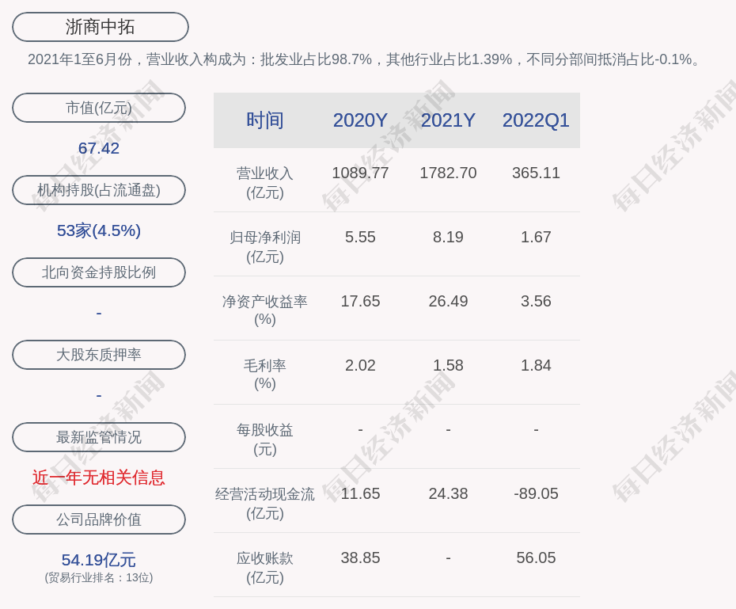Click the 最新监管情况 label pill

point(99,437)
